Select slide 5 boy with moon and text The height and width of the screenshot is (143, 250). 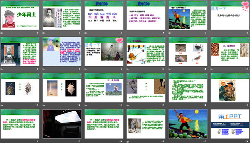188,15
